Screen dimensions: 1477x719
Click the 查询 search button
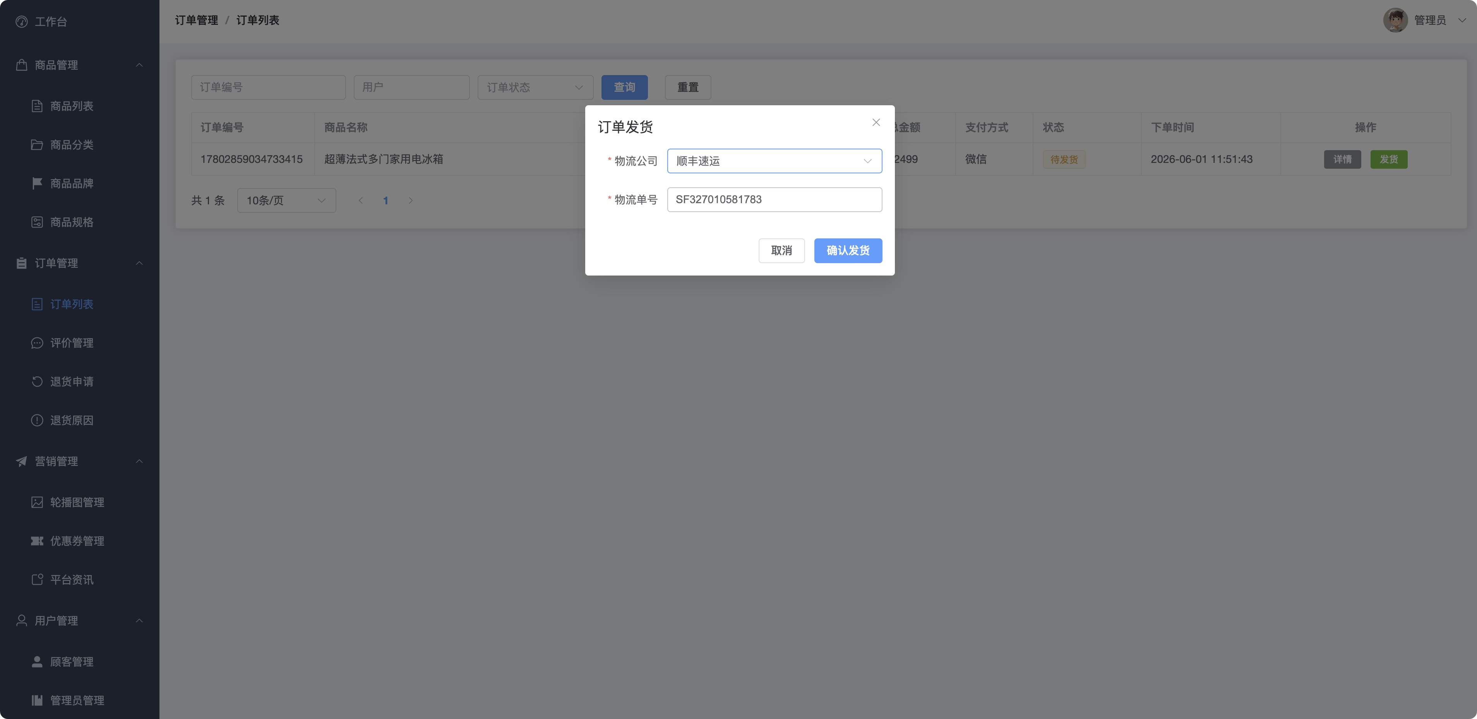pyautogui.click(x=624, y=87)
